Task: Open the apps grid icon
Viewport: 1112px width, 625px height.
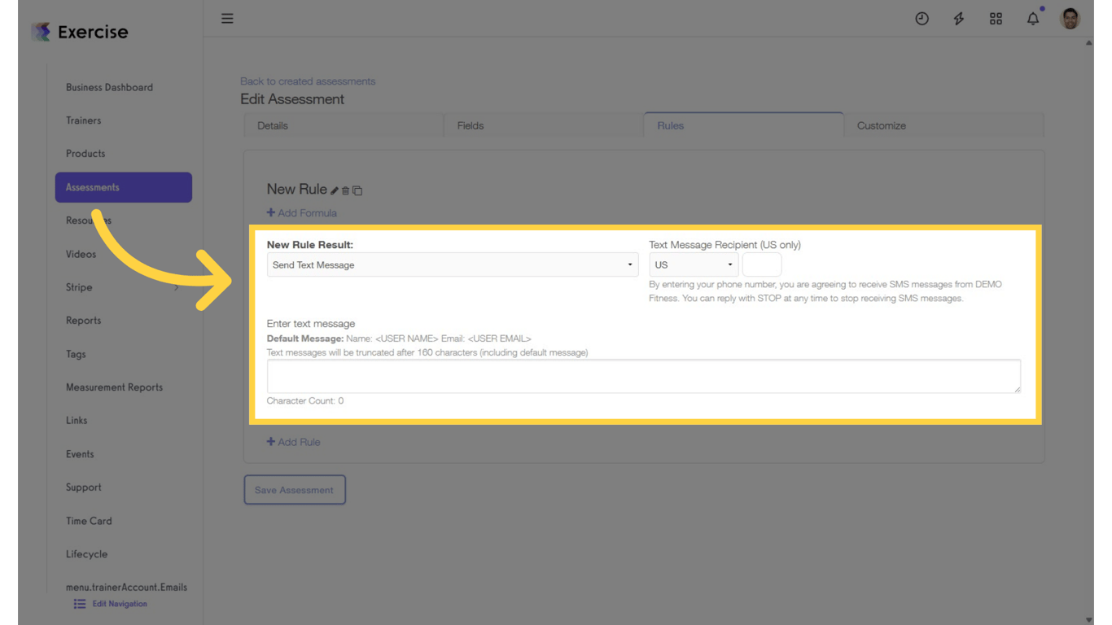Action: click(996, 18)
